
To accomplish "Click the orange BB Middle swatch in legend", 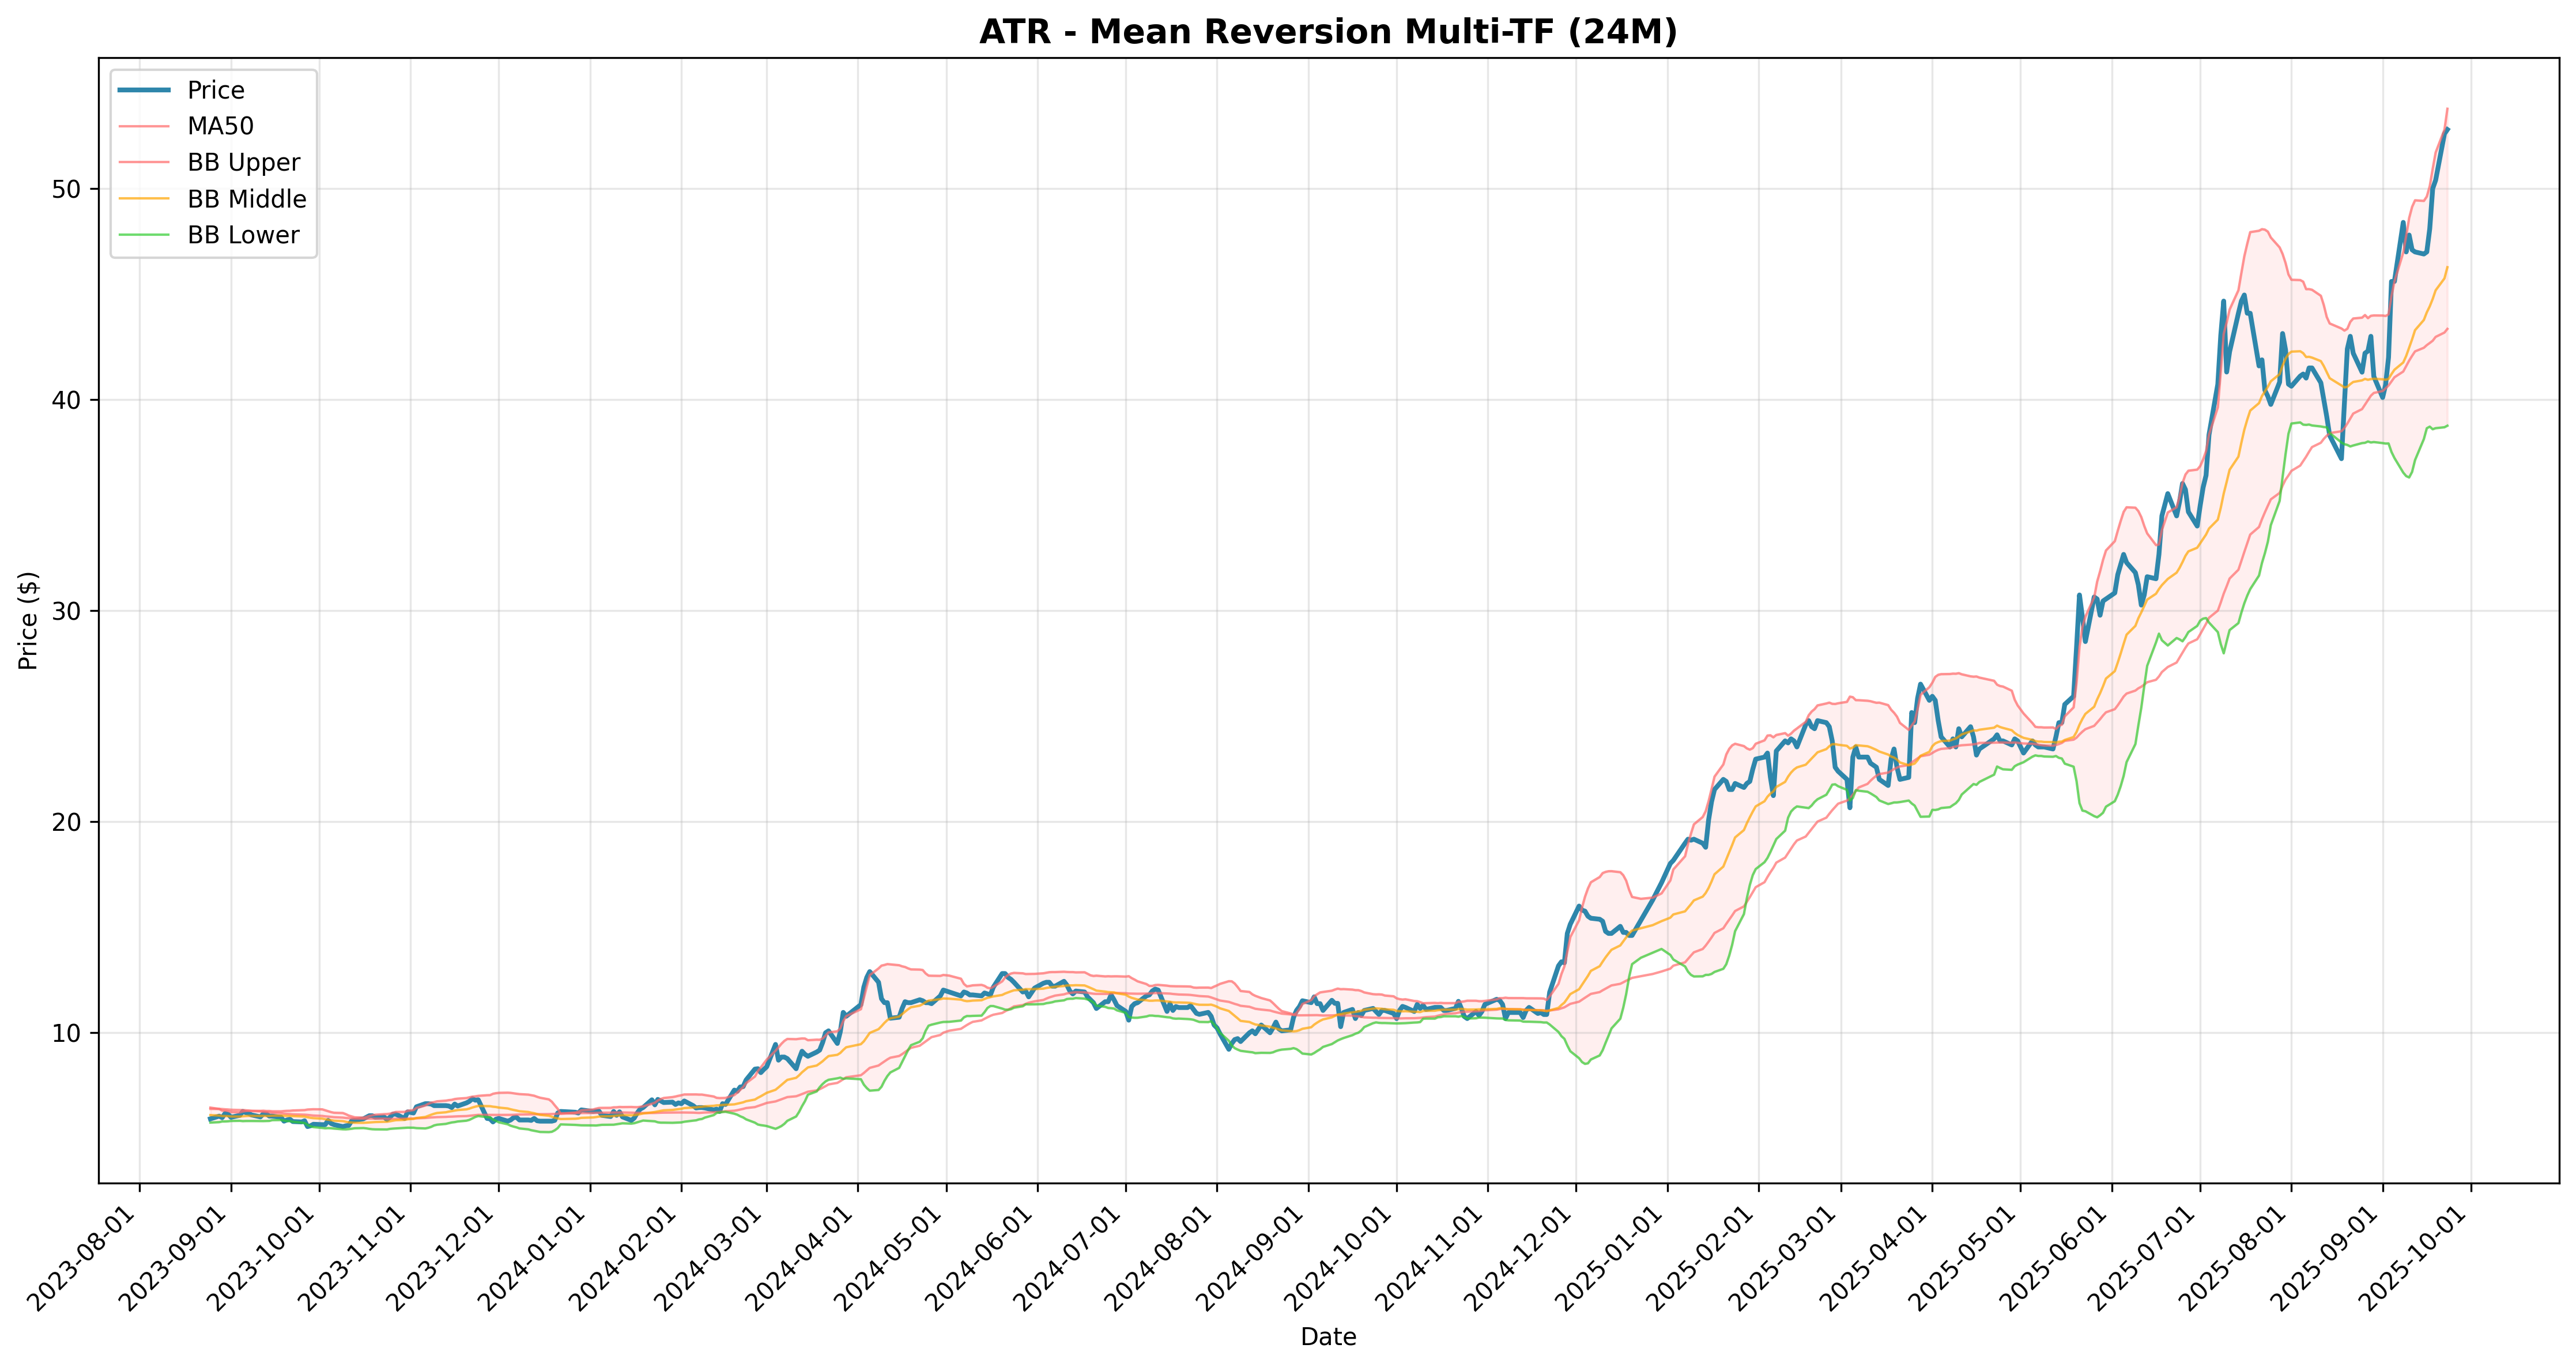I will [x=144, y=199].
